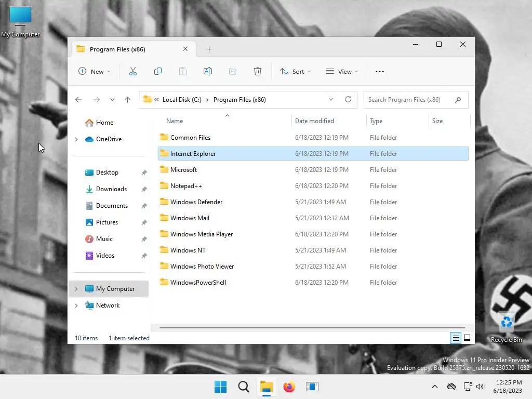Go forward with the right arrow
The width and height of the screenshot is (532, 399).
pyautogui.click(x=97, y=100)
